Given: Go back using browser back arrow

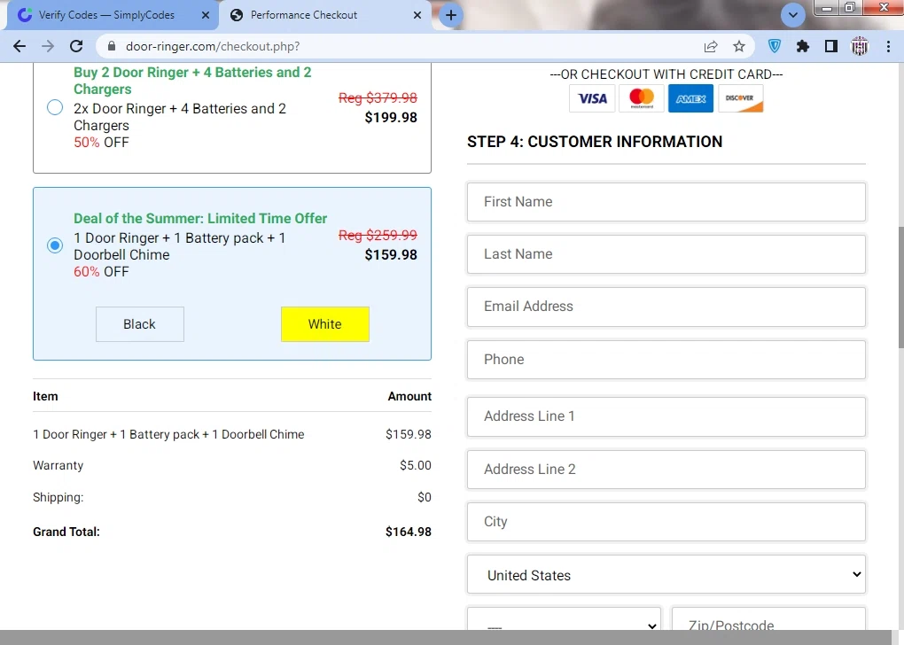Looking at the screenshot, I should click(19, 47).
